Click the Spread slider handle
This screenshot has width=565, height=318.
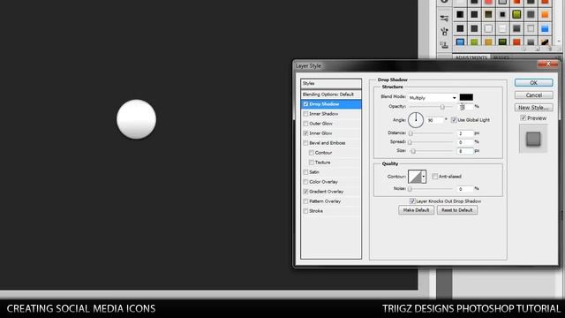click(x=410, y=142)
